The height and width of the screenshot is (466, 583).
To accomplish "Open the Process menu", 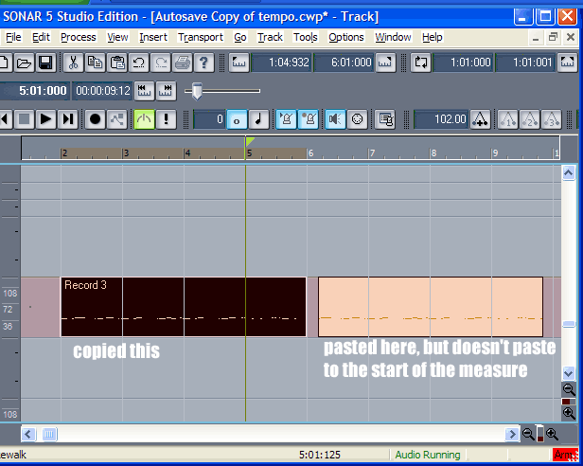I will [78, 37].
